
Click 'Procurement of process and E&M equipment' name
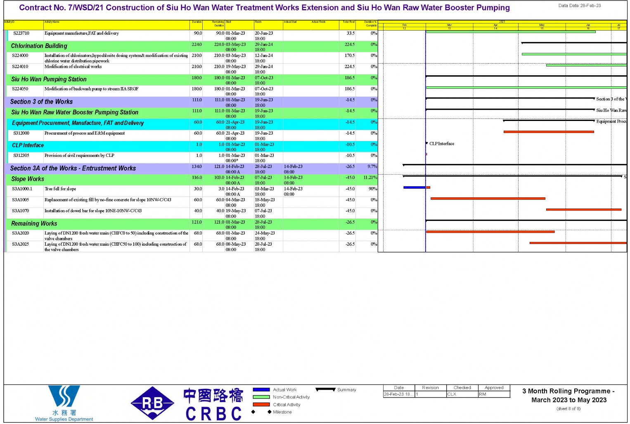tap(85, 133)
